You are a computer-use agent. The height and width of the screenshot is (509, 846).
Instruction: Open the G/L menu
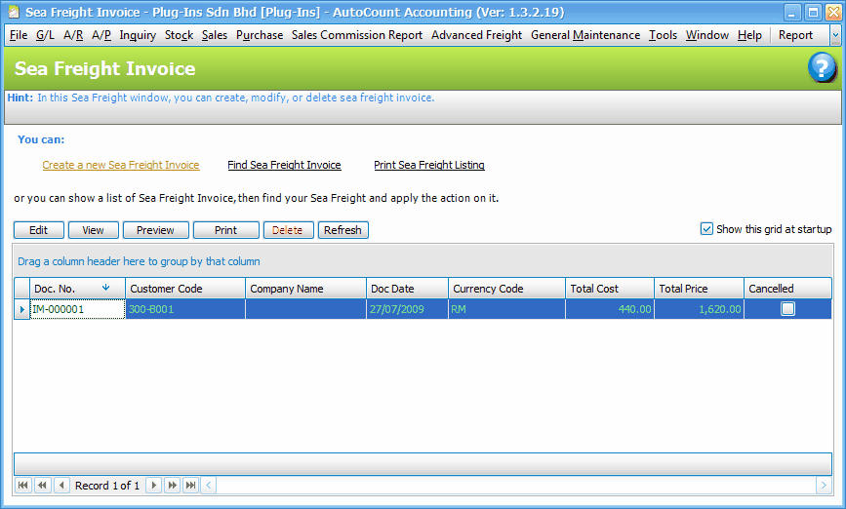click(x=45, y=35)
